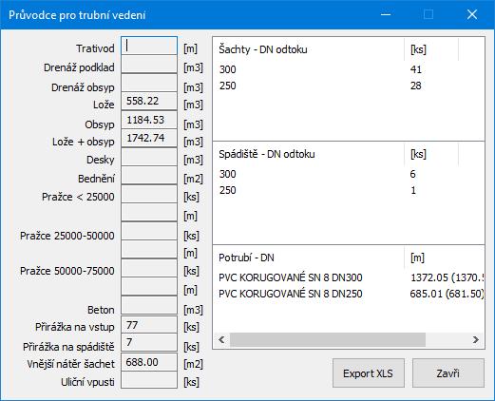
Task: Click the left arrow of horizontal scrollbar
Action: point(221,340)
